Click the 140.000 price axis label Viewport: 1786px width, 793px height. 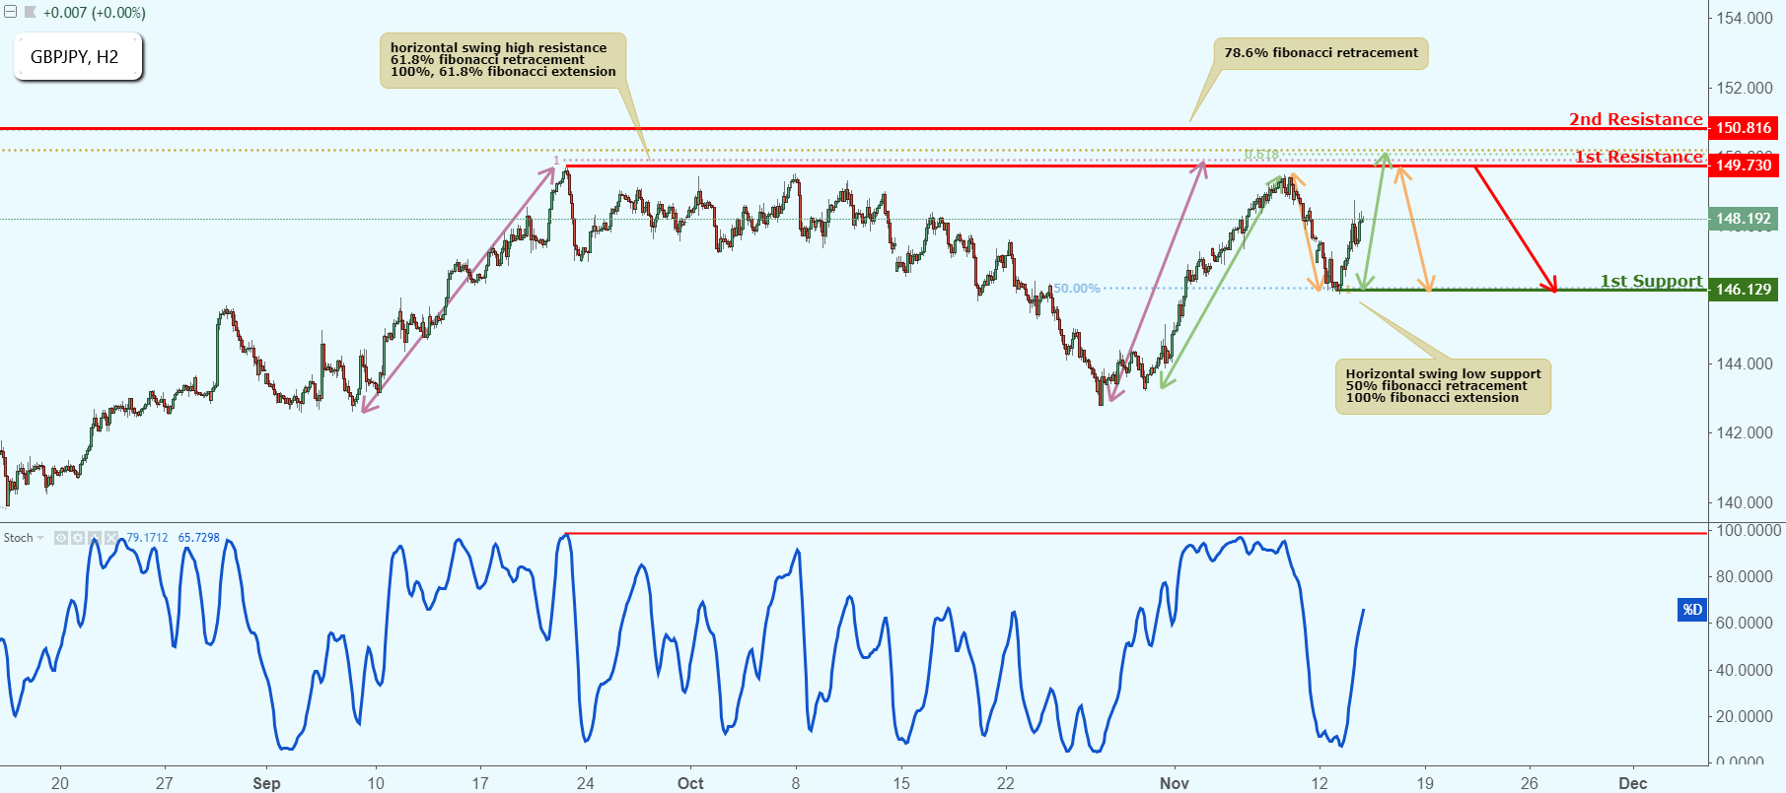tap(1744, 502)
